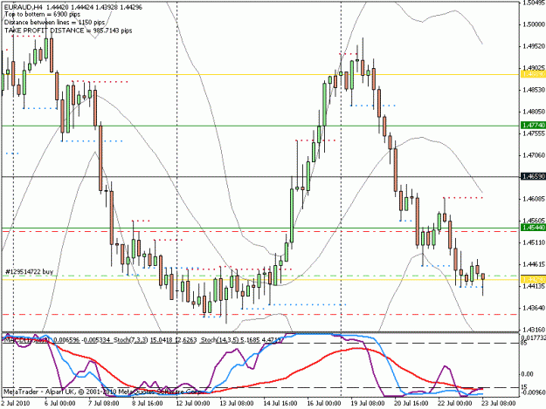Select the green horizontal line at 1.47740
Image resolution: width=546 pixels, height=409 pixels.
260,126
